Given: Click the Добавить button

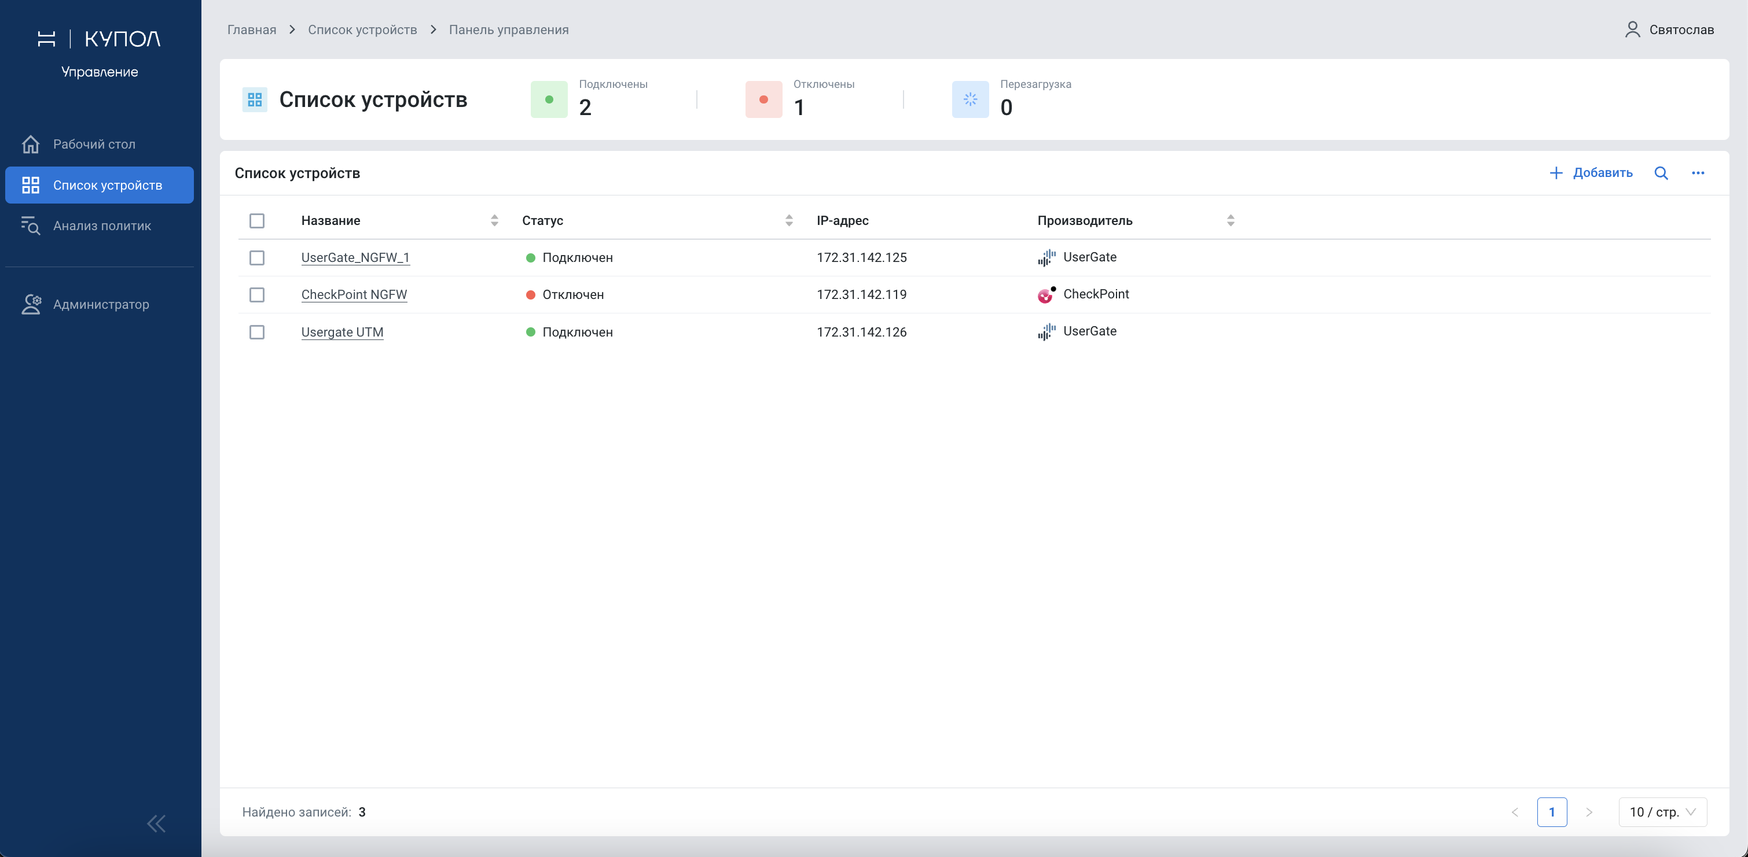Looking at the screenshot, I should (x=1591, y=173).
